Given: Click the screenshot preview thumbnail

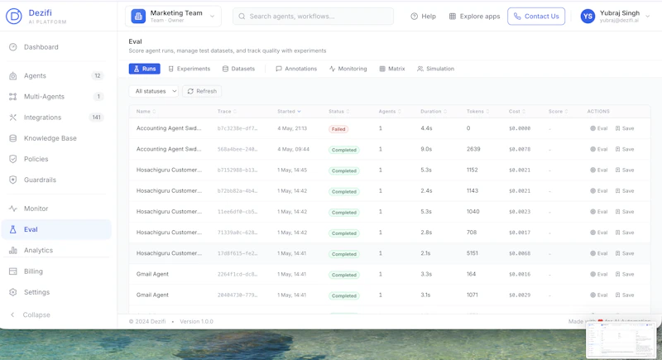Looking at the screenshot, I should coord(621,340).
